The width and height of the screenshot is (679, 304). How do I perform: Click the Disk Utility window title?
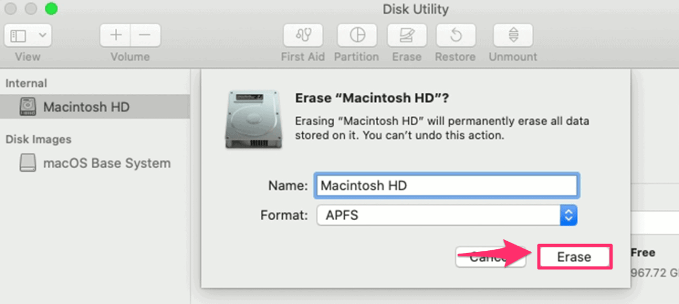tap(416, 8)
